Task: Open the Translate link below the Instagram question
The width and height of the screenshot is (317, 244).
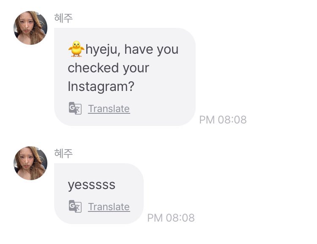Action: pyautogui.click(x=109, y=109)
